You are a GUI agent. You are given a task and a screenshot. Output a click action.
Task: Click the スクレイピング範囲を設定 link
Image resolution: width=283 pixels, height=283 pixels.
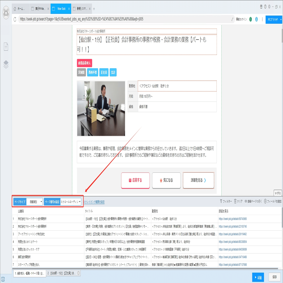click(94, 202)
